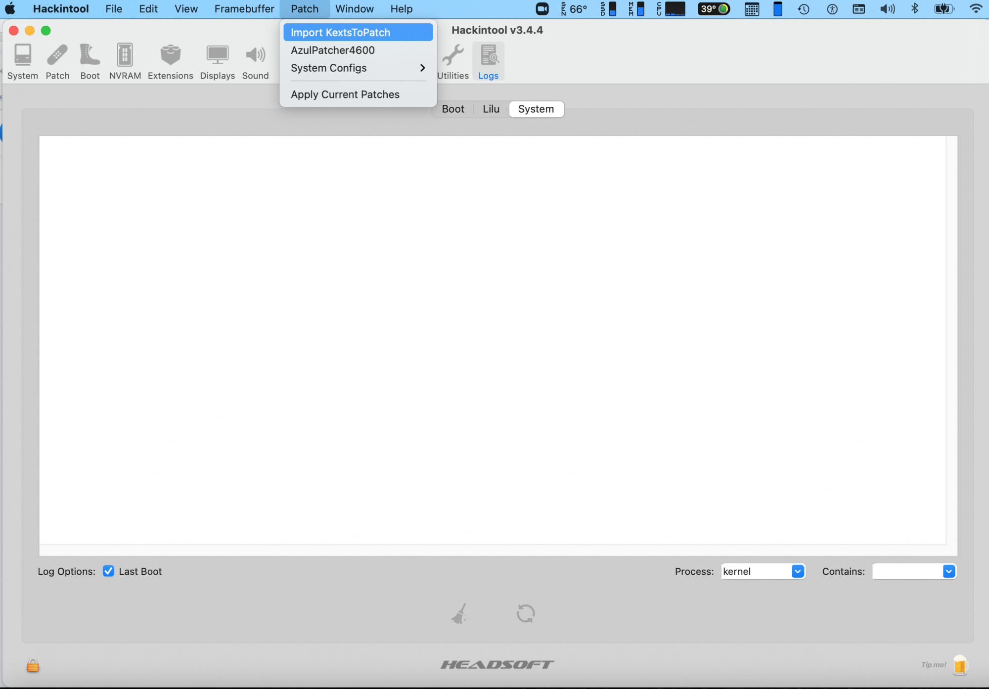Open the File menu
Screen dimensions: 989x689
114,9
